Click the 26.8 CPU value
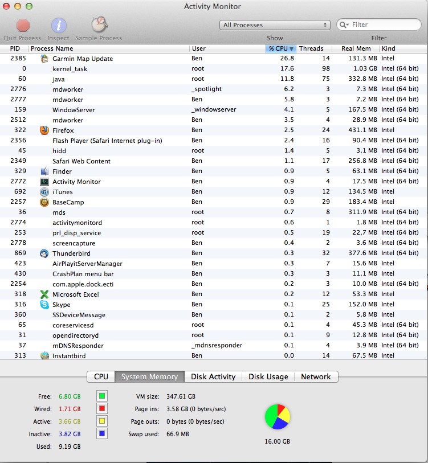428x463 pixels. click(x=287, y=58)
